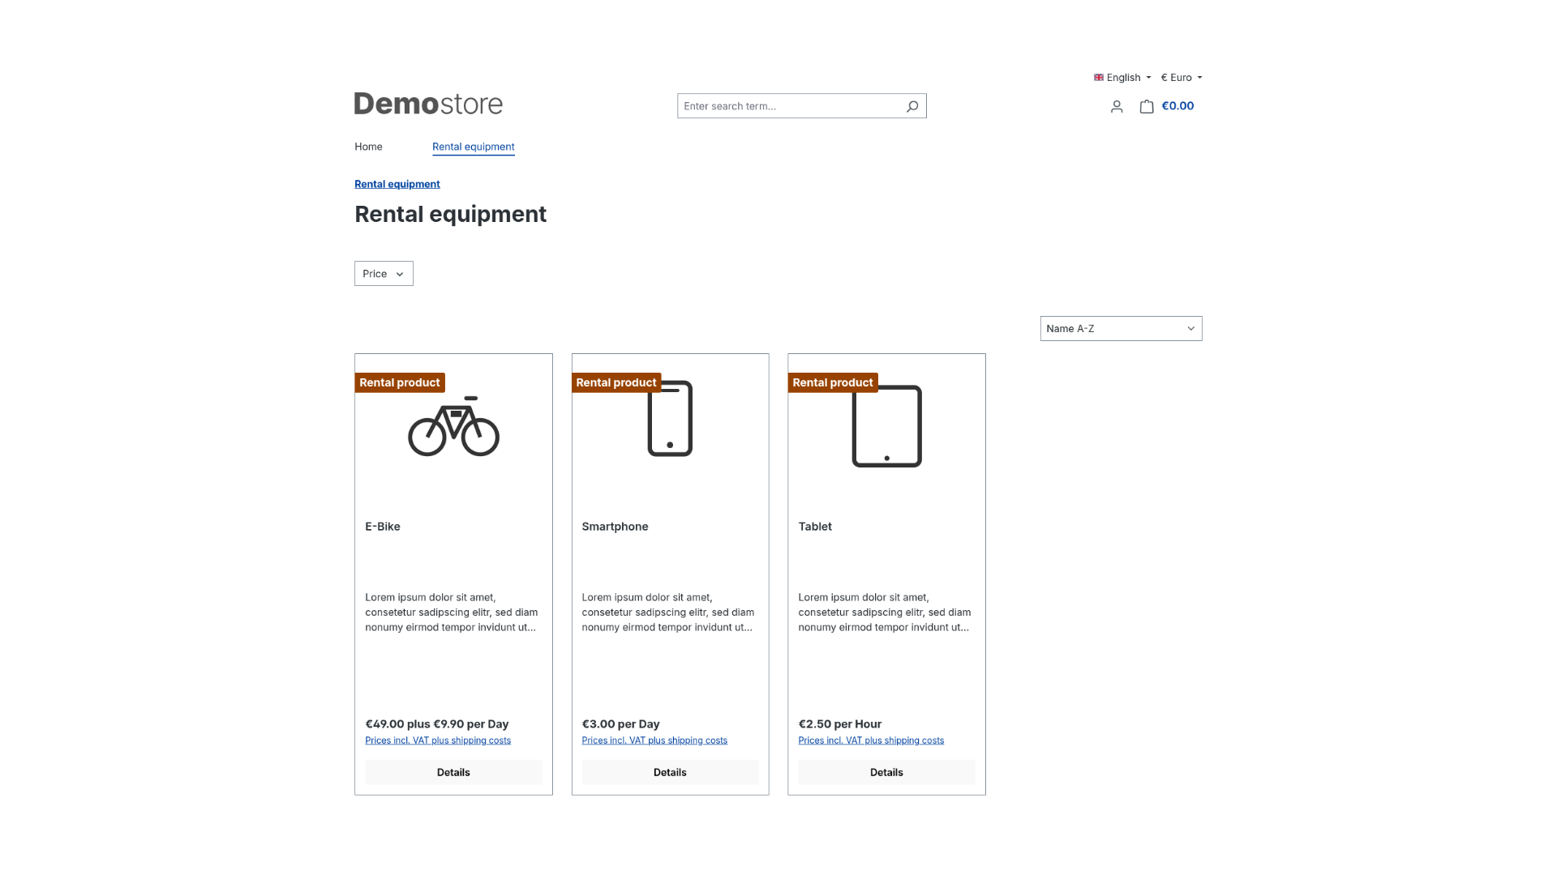1557x875 pixels.
Task: Click the Rental product badge on Tablet
Action: (833, 382)
